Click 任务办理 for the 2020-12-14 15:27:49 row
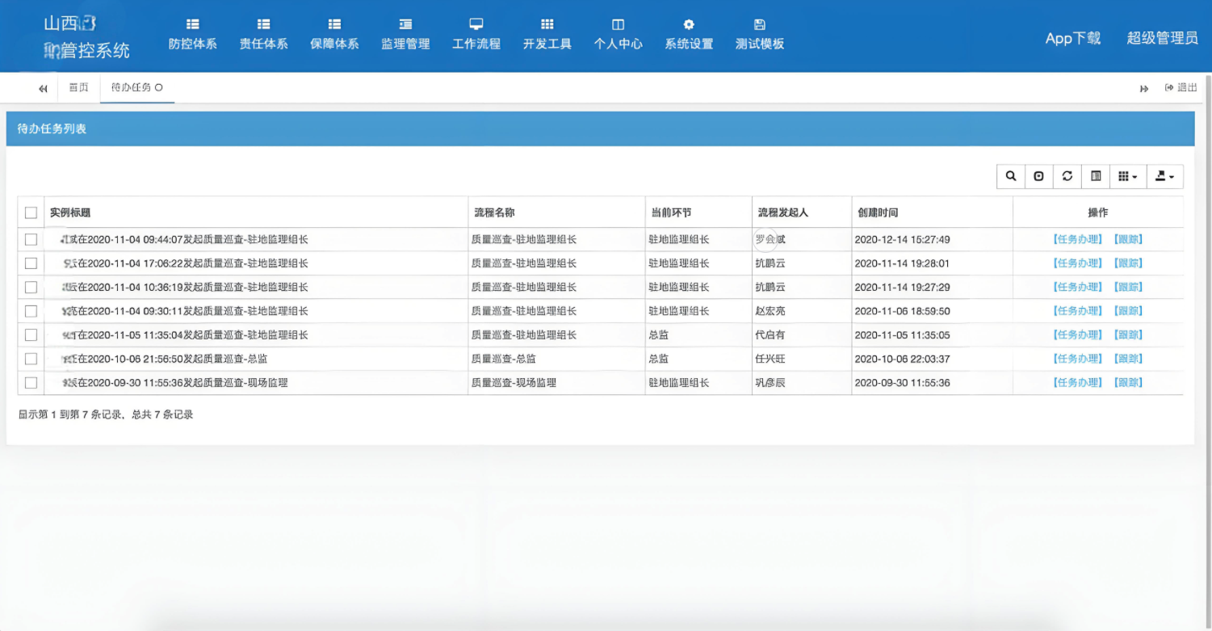 click(1077, 239)
